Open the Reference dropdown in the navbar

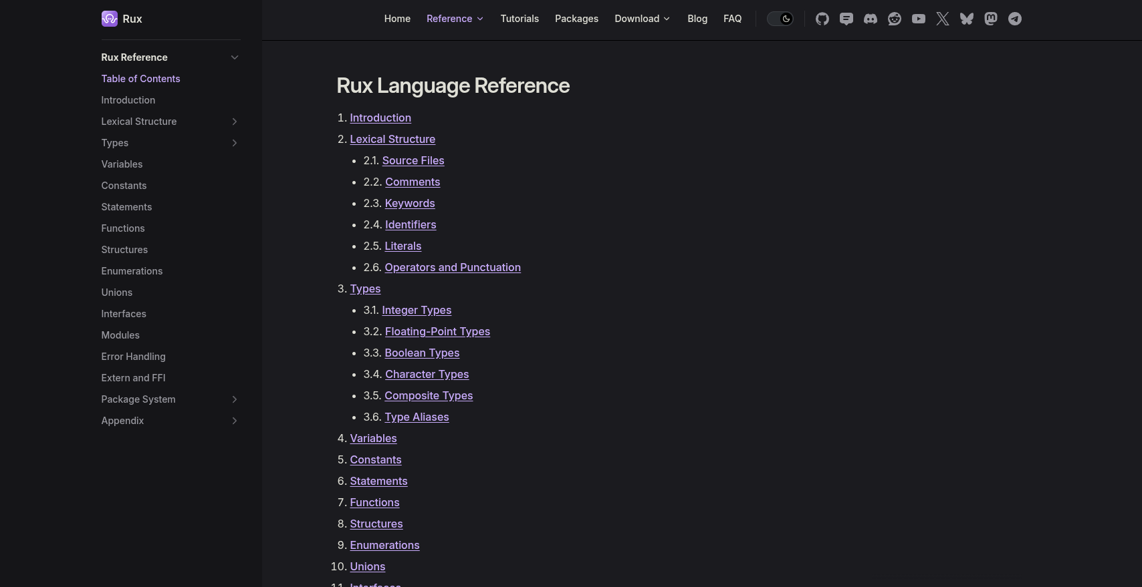click(x=455, y=19)
